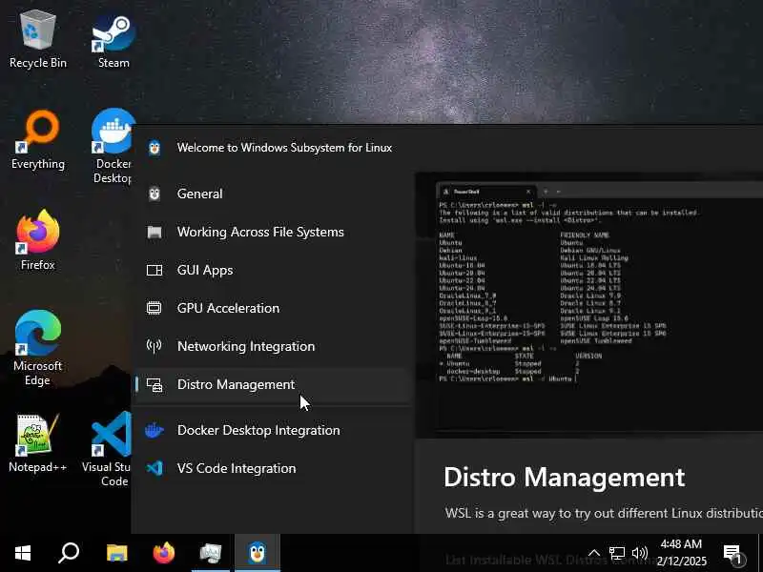
Task: Switch to Networking Integration section
Action: [x=273, y=346]
